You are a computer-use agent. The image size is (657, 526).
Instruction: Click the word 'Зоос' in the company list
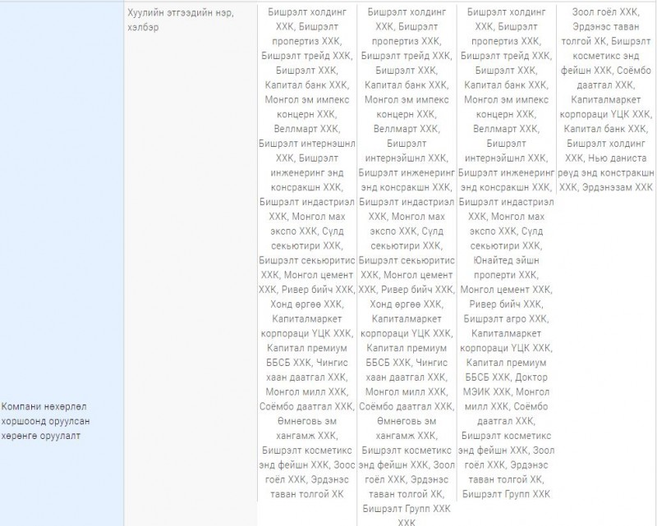[344, 464]
